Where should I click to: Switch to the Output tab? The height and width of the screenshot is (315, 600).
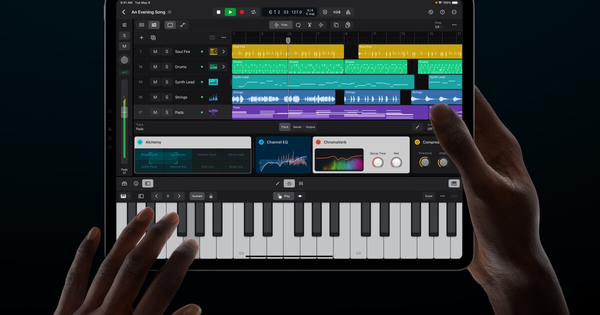(x=310, y=127)
